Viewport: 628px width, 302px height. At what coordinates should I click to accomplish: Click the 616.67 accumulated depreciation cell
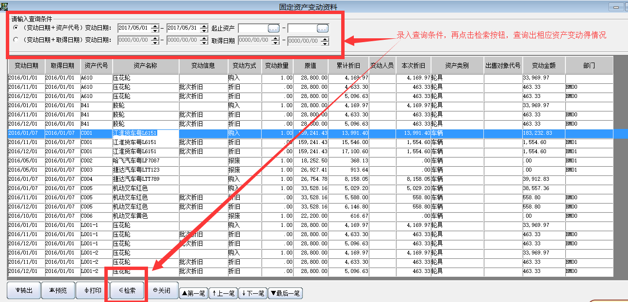(348, 216)
